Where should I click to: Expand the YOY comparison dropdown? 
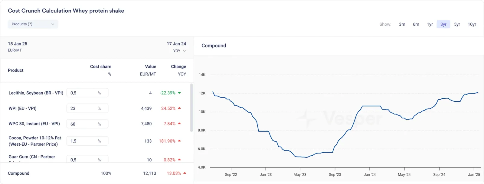point(179,51)
